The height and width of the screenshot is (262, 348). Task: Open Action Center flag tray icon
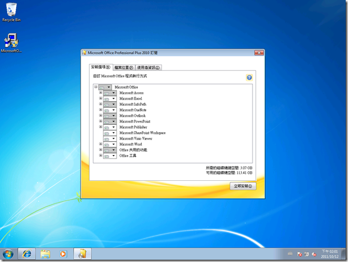click(x=299, y=254)
